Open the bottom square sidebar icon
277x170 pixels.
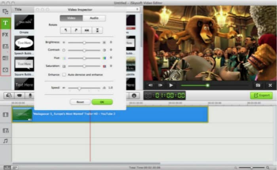coord(6,70)
